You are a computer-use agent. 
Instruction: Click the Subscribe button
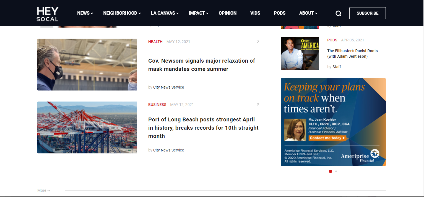click(367, 13)
